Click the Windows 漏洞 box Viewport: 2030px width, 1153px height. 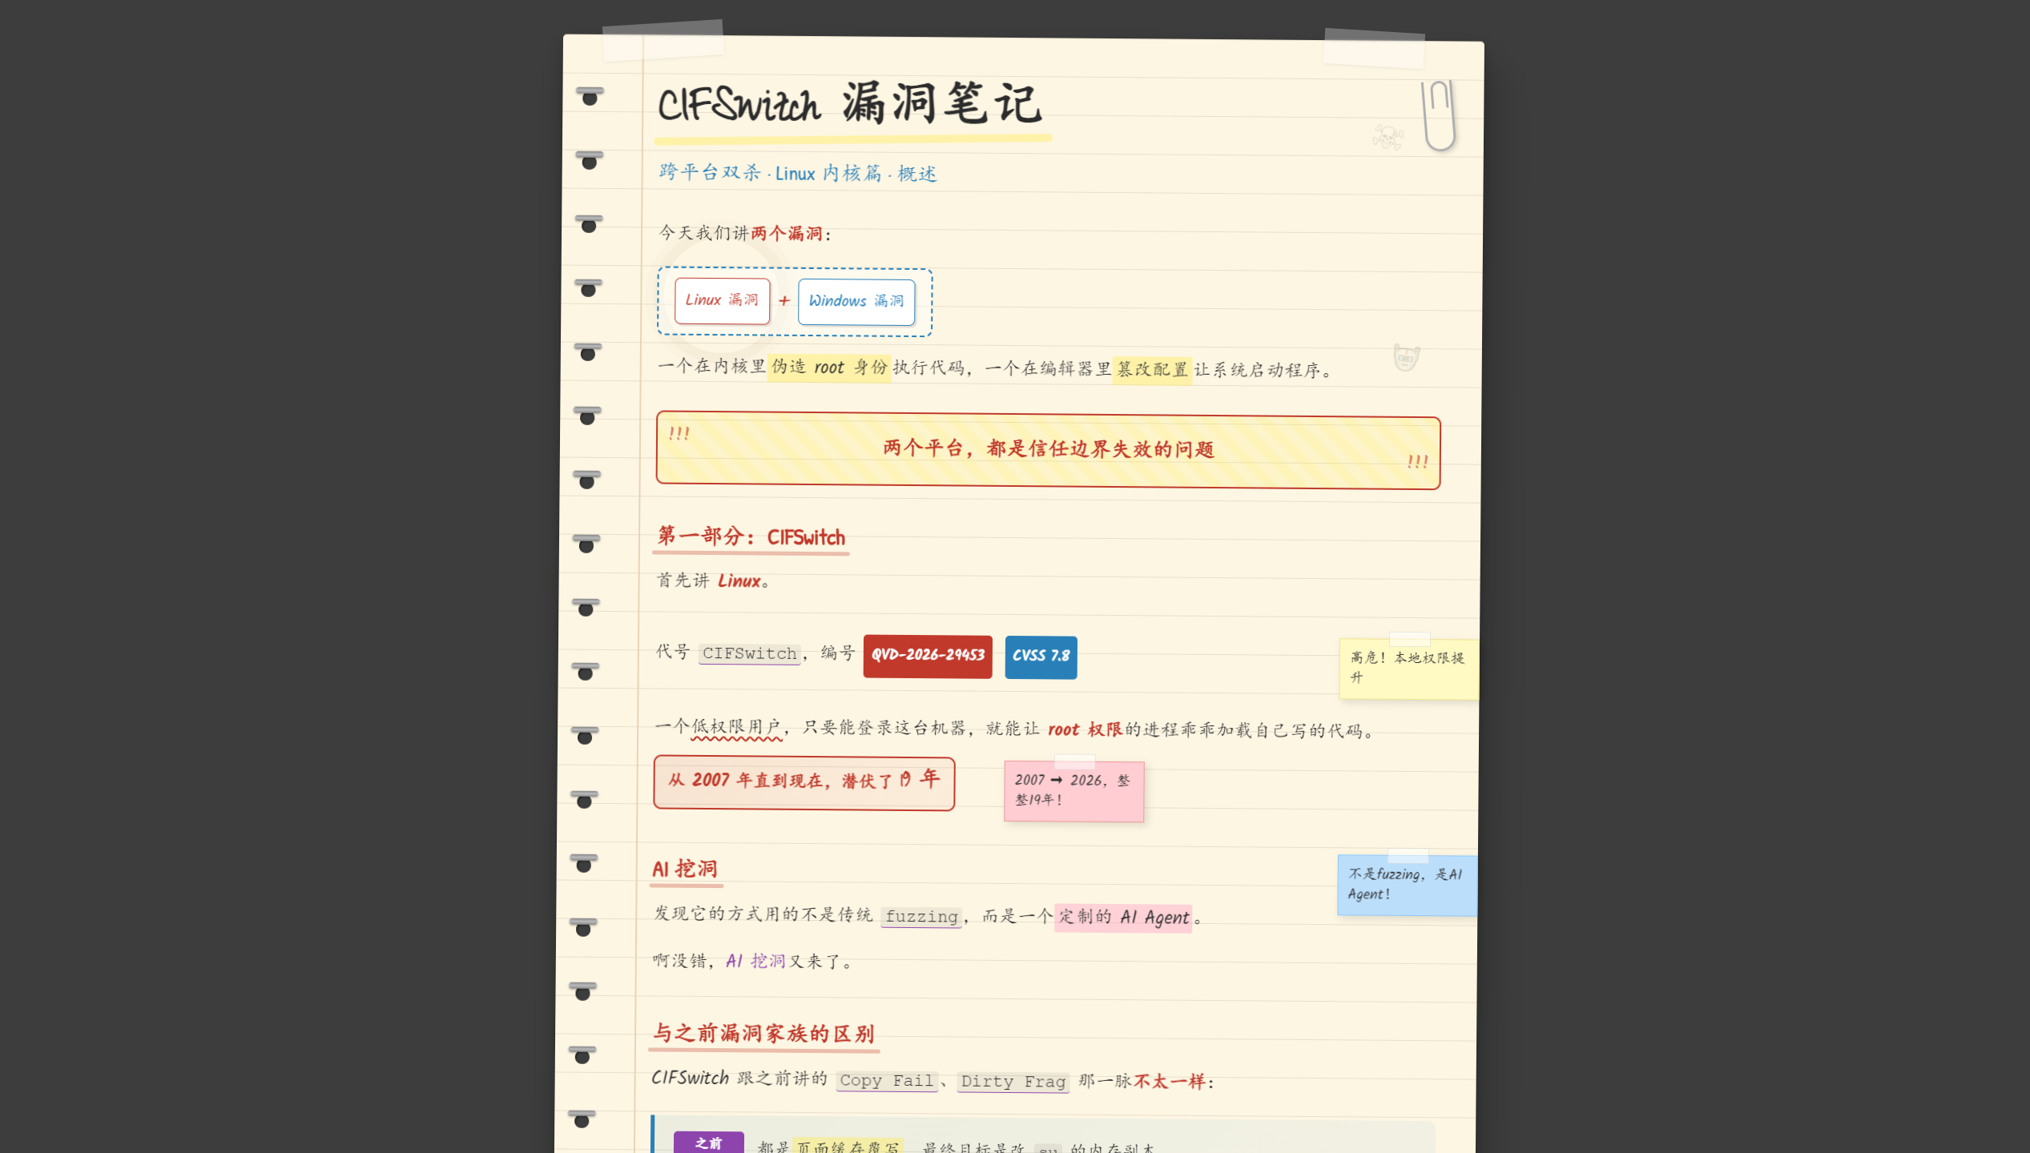(856, 301)
